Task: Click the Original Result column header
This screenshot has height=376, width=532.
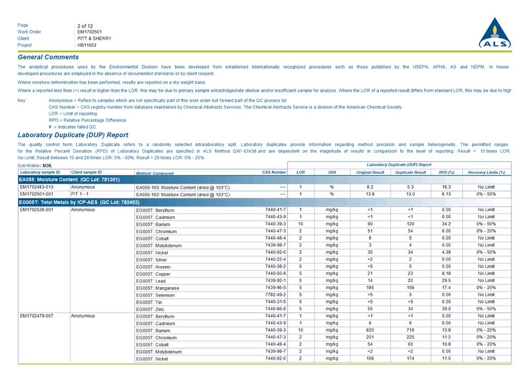Action: [x=370, y=172]
